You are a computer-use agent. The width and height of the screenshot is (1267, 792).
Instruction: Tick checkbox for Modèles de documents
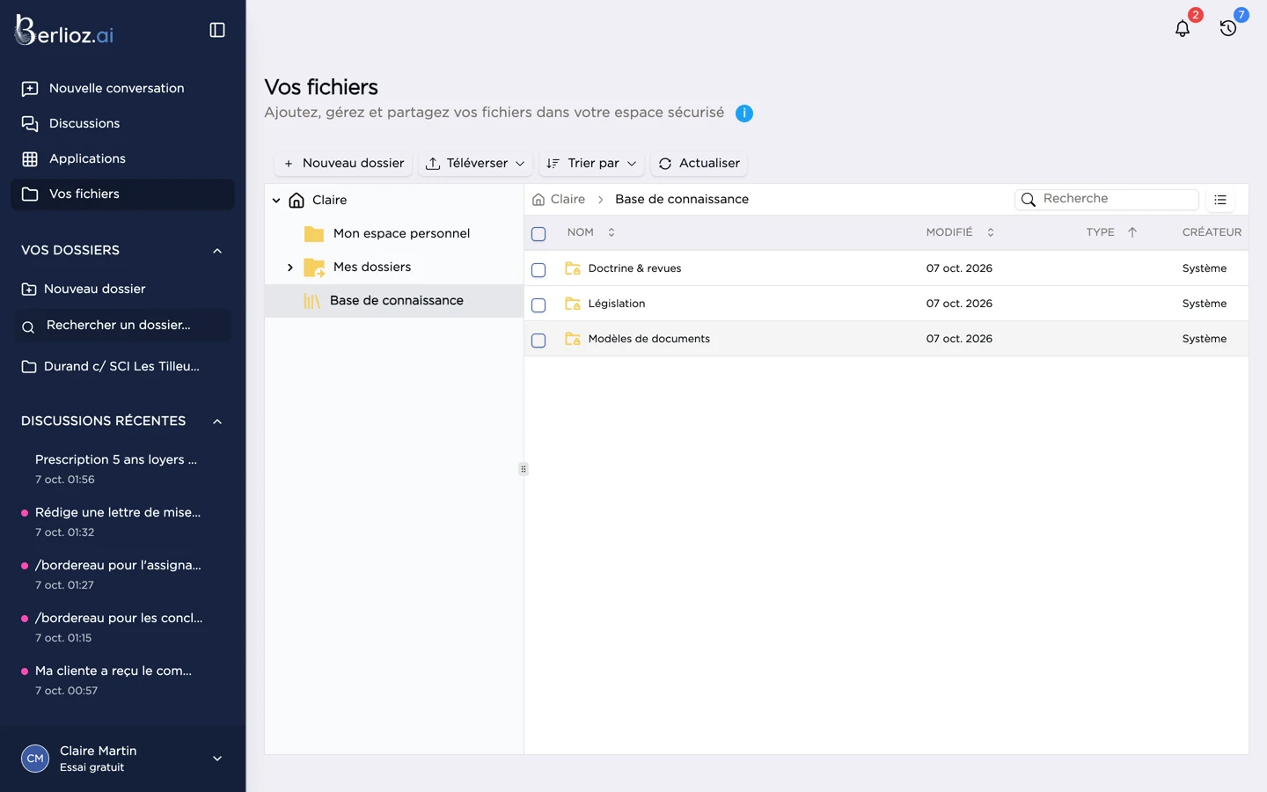[538, 341]
